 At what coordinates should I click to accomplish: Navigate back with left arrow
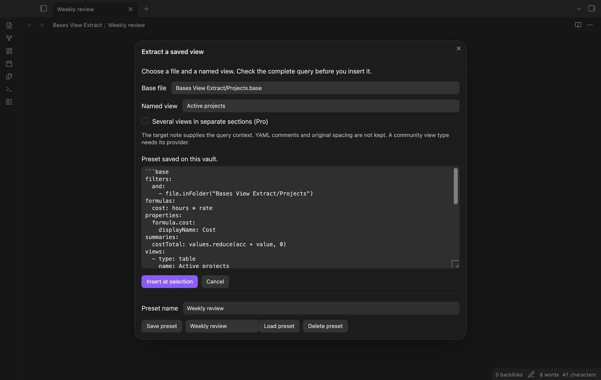[x=30, y=25]
